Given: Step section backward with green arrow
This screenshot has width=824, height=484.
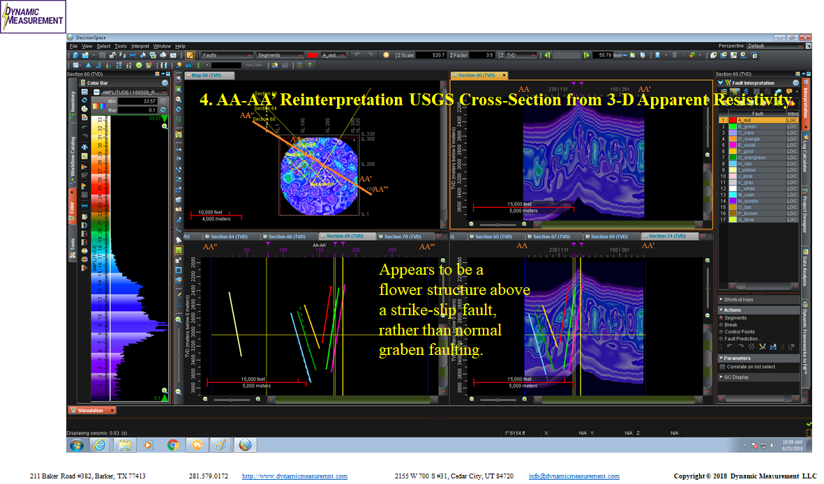Looking at the screenshot, I should point(548,55).
